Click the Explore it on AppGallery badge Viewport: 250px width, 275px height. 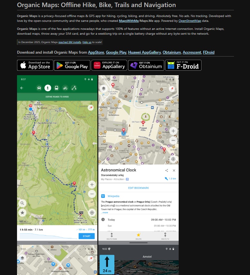[x=109, y=65]
